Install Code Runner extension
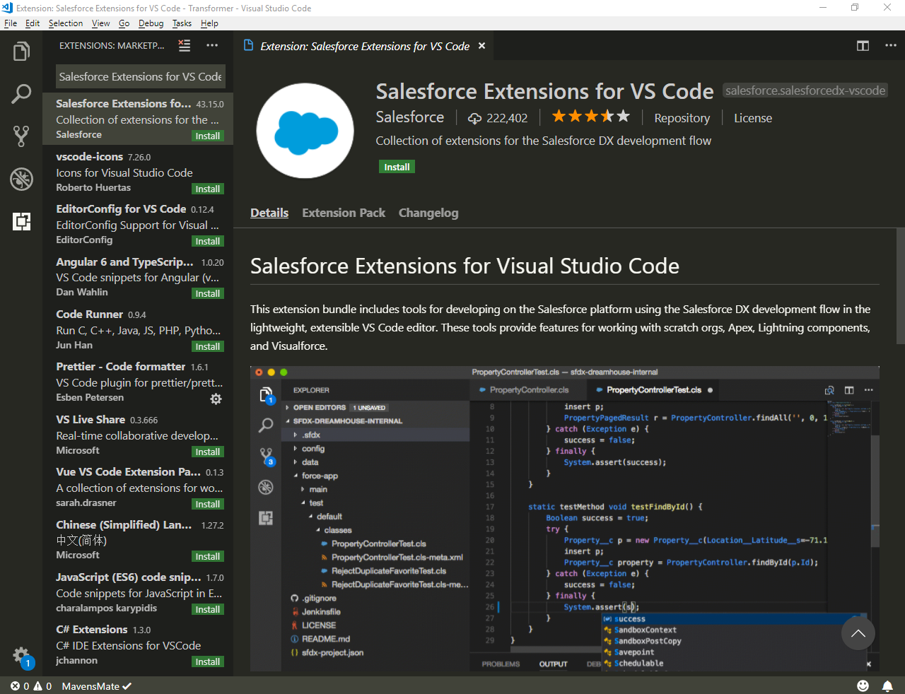 coord(208,346)
